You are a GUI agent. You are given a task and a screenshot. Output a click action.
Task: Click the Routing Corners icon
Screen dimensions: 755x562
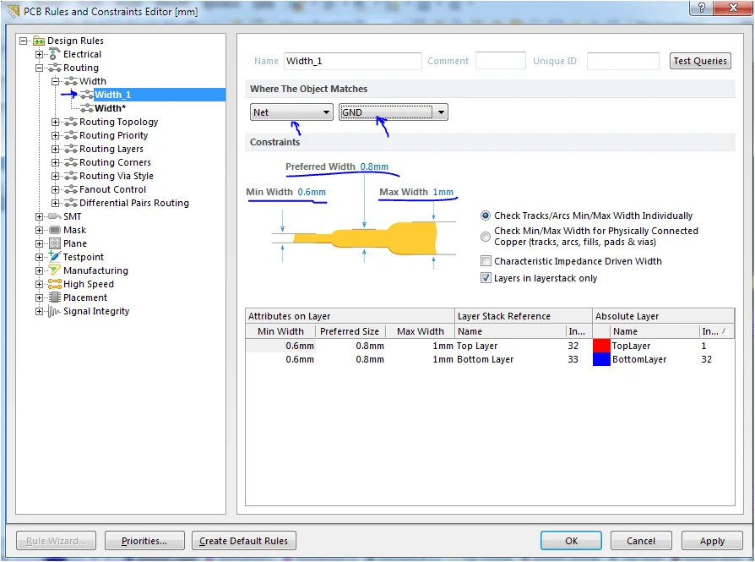(x=71, y=162)
